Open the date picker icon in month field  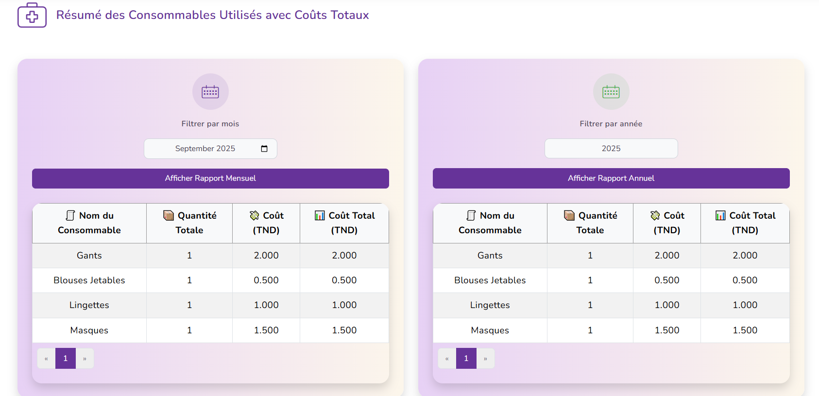tap(264, 149)
